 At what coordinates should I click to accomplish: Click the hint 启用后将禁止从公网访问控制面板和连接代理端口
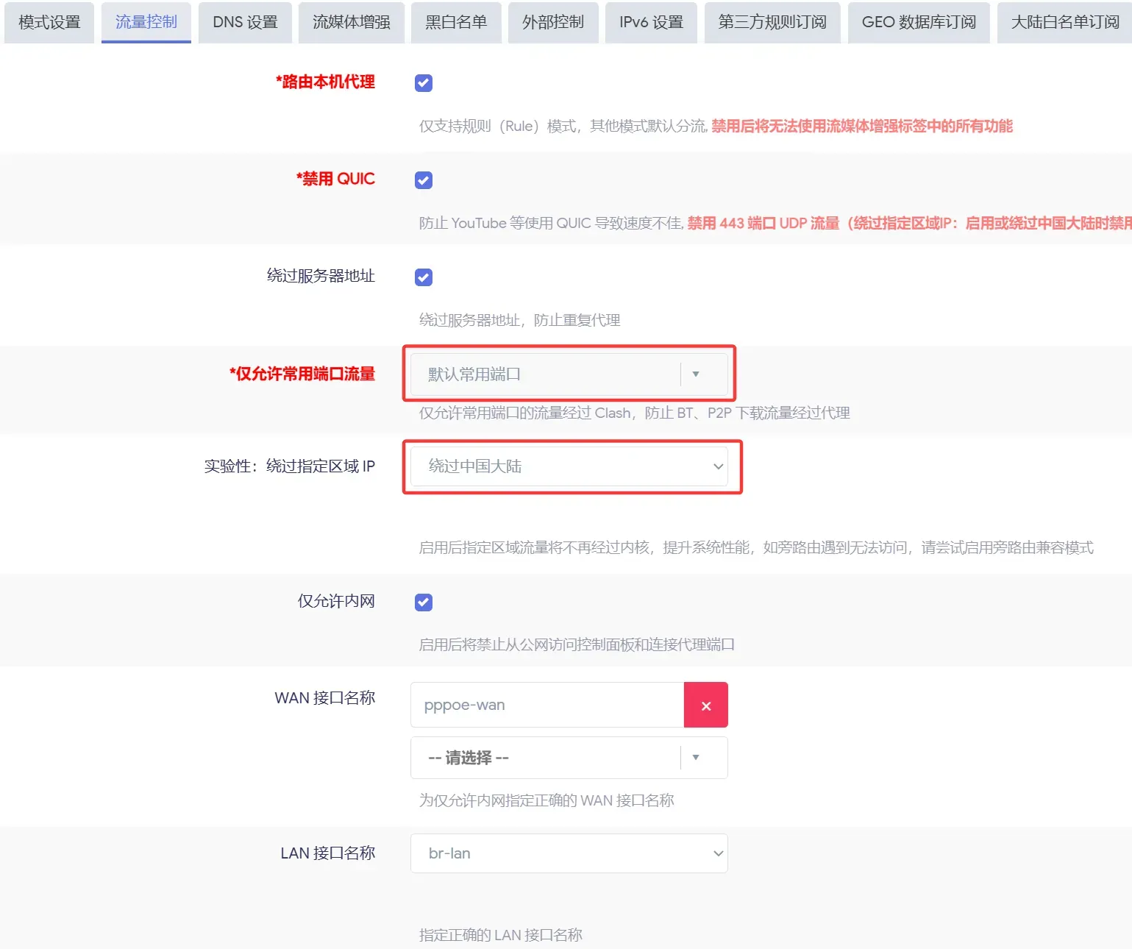pyautogui.click(x=577, y=644)
